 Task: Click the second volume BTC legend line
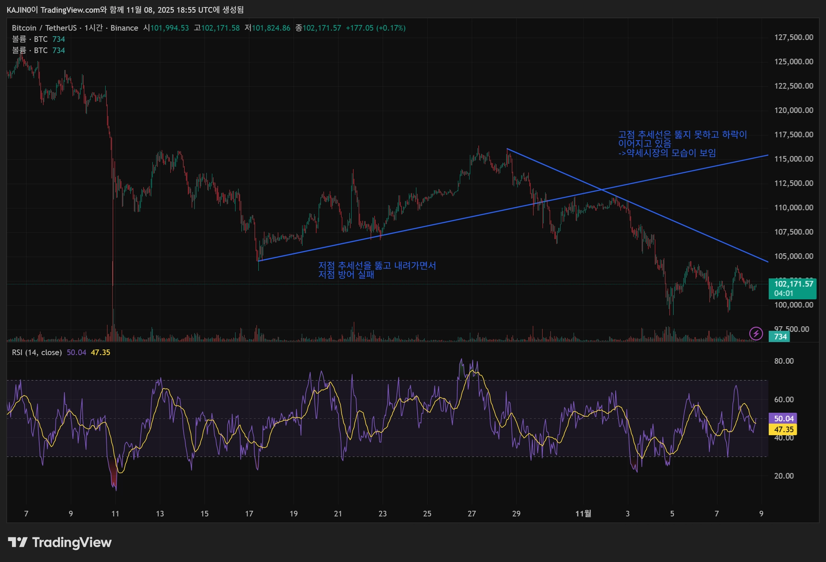38,50
